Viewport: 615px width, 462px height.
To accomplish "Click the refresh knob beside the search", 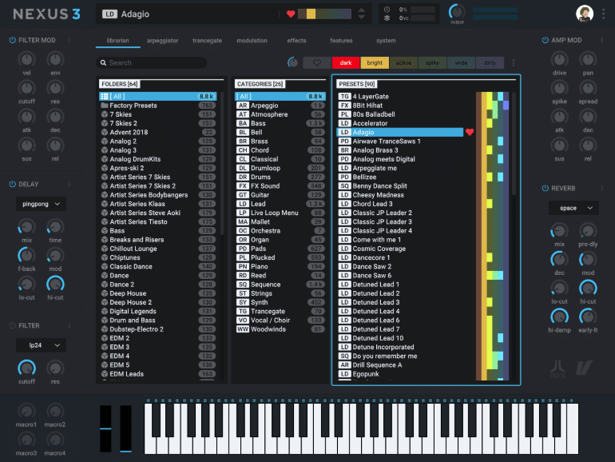I will point(292,62).
